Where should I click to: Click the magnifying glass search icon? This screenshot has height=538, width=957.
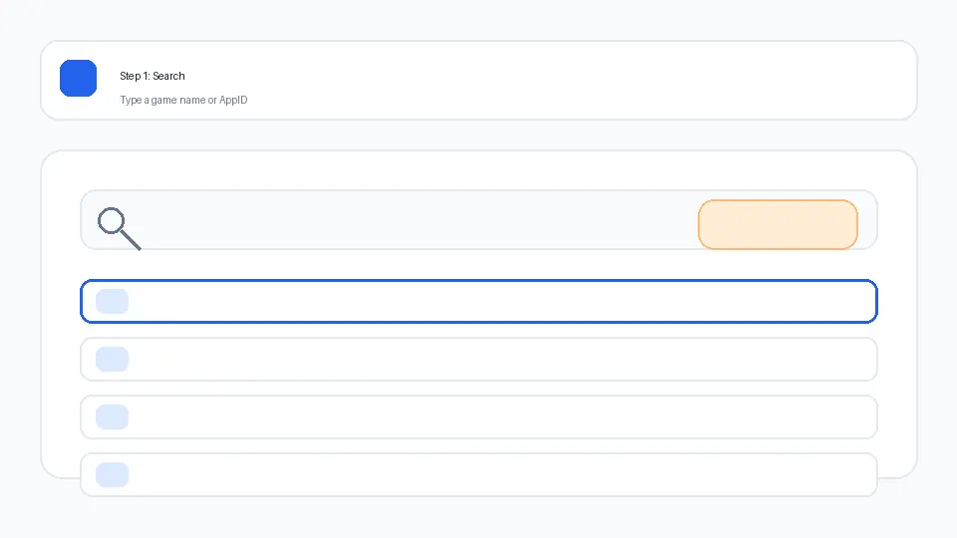tap(119, 228)
